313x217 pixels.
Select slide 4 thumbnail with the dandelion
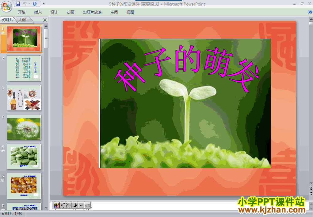click(x=24, y=127)
